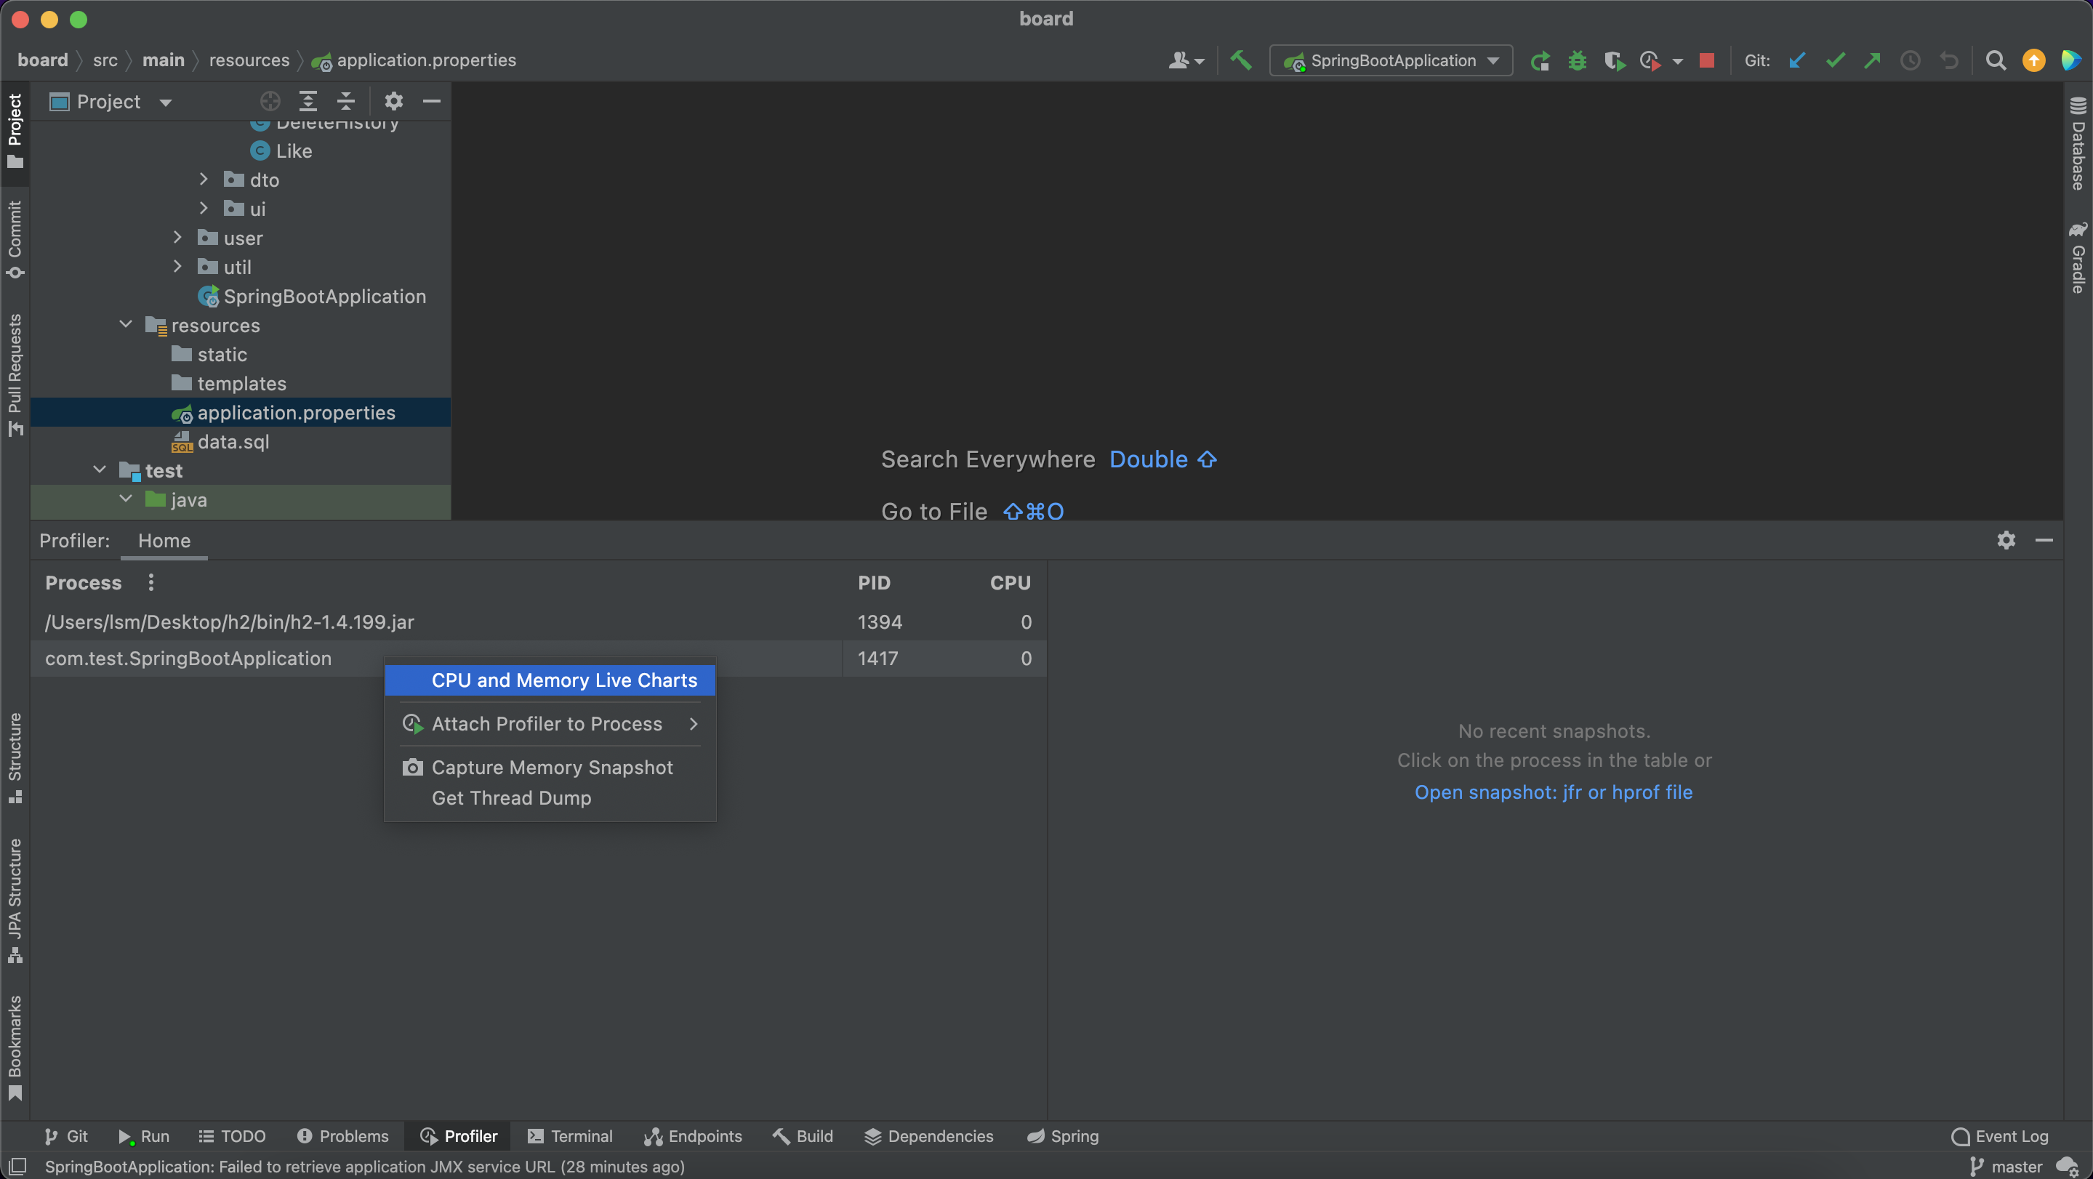Select CPU and Memory Live Charts
The image size is (2093, 1179).
564,680
